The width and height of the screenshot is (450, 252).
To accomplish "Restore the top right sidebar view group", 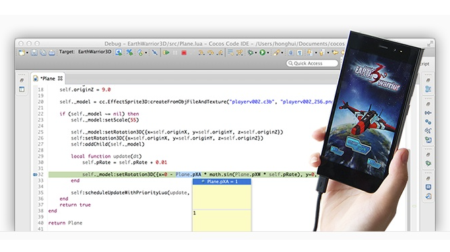I will pyautogui.click(x=428, y=80).
